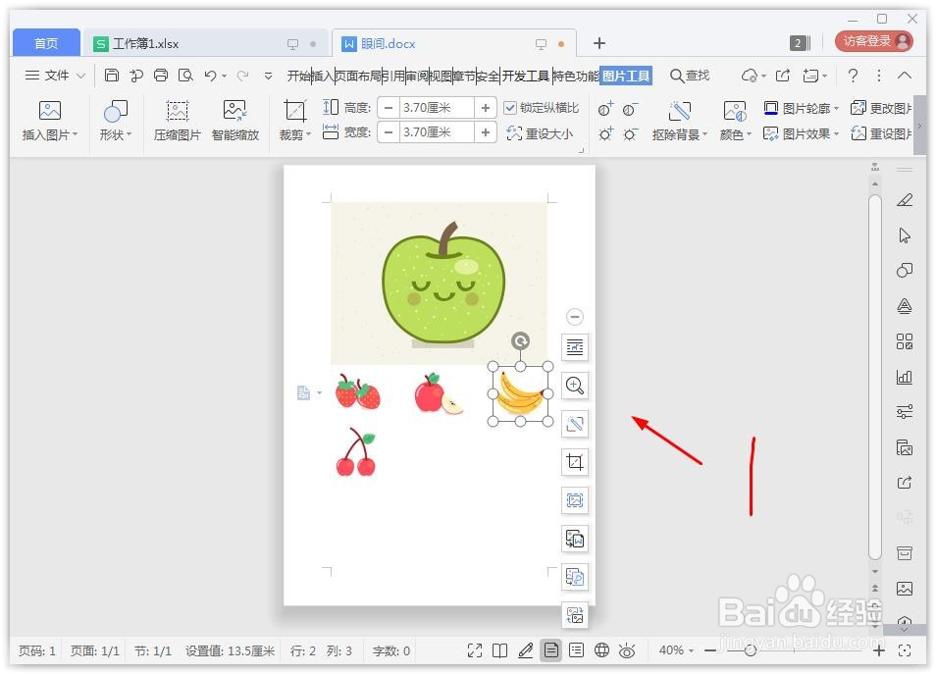Click the crop icon in floating toolbar

click(x=574, y=462)
